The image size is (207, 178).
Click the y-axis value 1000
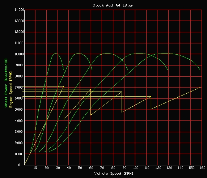(x=18, y=154)
